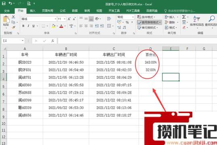Change the text orientation
The height and width of the screenshot is (145, 217).
[x=97, y=18]
